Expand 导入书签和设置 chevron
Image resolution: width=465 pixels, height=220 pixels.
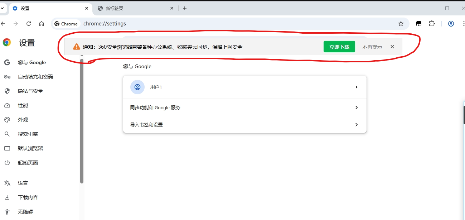pos(357,125)
